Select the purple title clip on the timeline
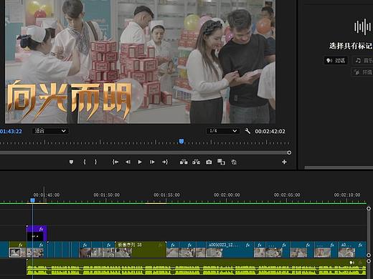 click(37, 233)
